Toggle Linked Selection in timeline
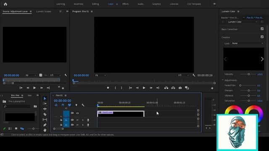The height and width of the screenshot is (151, 269). click(x=69, y=105)
